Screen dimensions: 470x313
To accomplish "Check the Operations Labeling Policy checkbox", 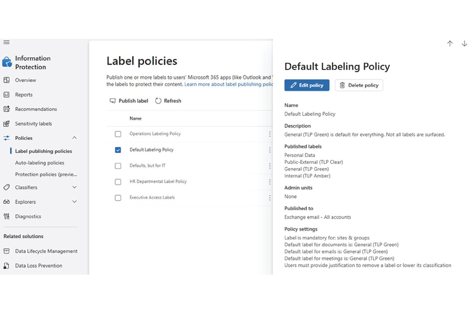I will click(x=118, y=134).
